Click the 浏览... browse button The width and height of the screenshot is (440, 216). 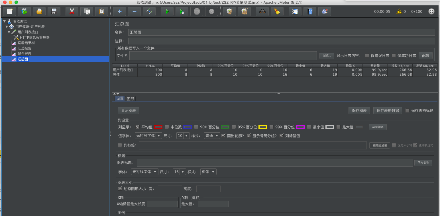click(327, 55)
